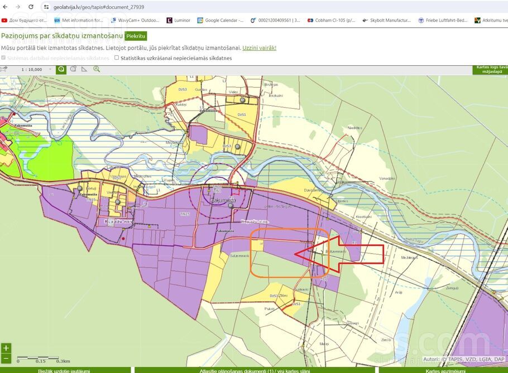The height and width of the screenshot is (373, 508).
Task: Click the magnifier search tool in map toolbar
Action: pyautogui.click(x=97, y=70)
